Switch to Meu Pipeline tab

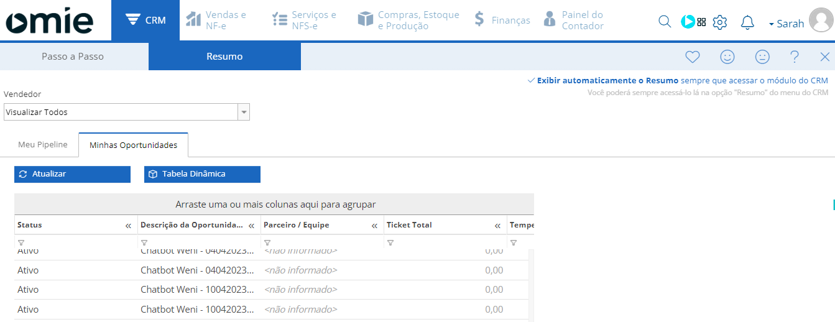(x=42, y=145)
